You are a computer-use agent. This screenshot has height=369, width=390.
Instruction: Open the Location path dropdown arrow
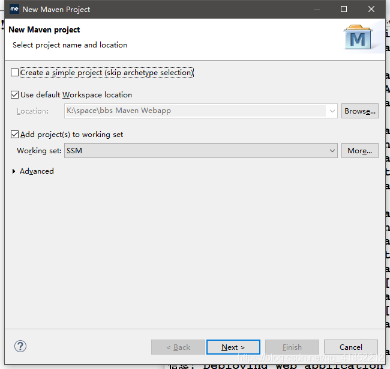pyautogui.click(x=332, y=111)
